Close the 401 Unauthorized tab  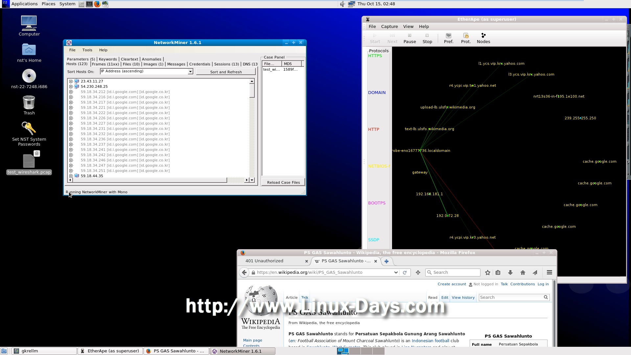tap(306, 261)
